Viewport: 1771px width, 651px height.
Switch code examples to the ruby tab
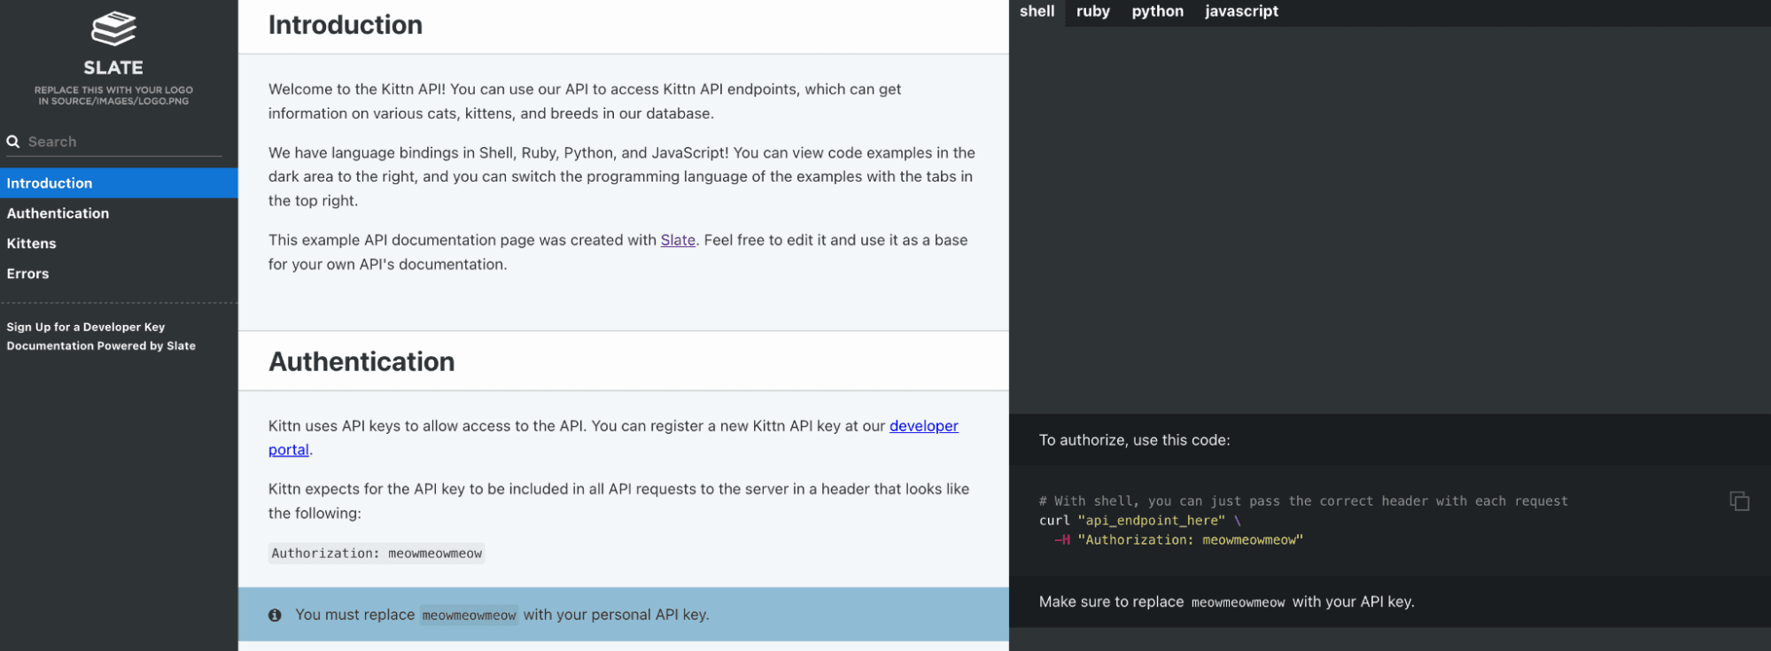coord(1092,12)
